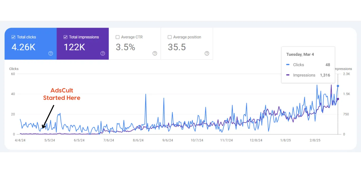The width and height of the screenshot is (361, 173).
Task: Click the "Tuesday, Mar 4" tooltip heading
Action: click(300, 54)
